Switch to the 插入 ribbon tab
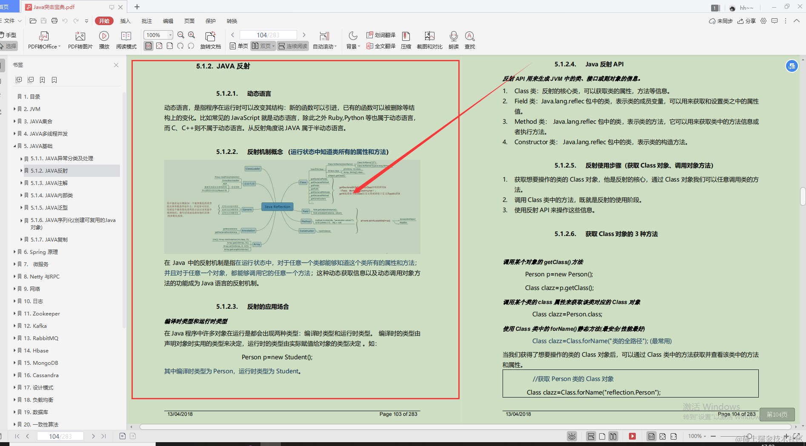Screen dimensions: 806x446 tap(125, 21)
